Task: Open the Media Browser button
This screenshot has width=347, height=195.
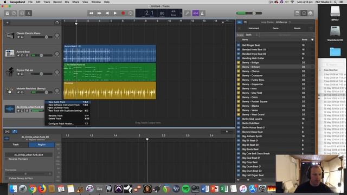Action: pos(311,13)
